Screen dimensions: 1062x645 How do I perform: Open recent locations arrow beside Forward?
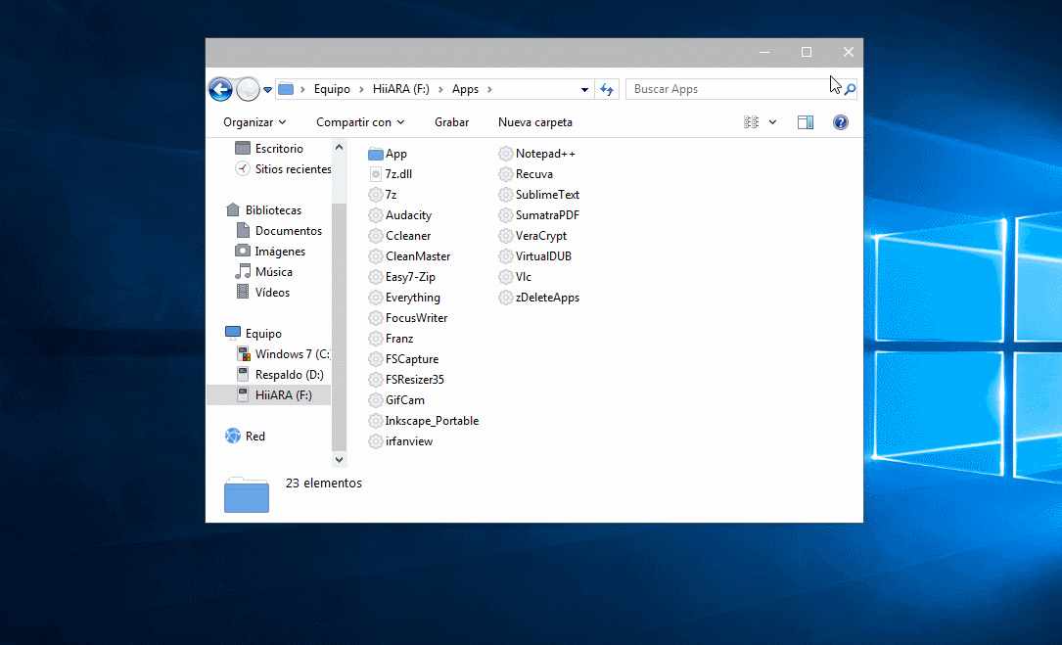(267, 89)
